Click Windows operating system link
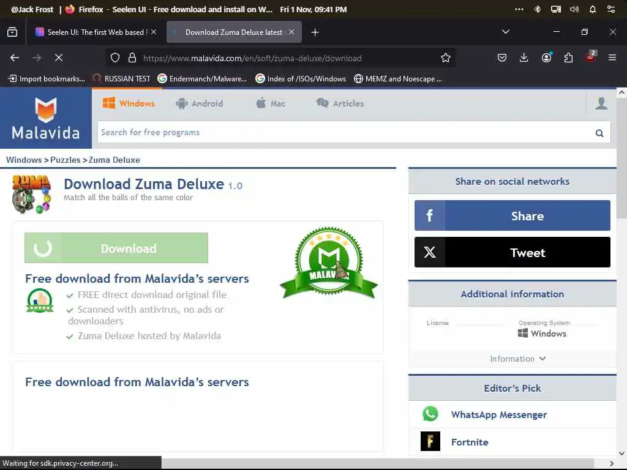This screenshot has width=627, height=470. (543, 334)
